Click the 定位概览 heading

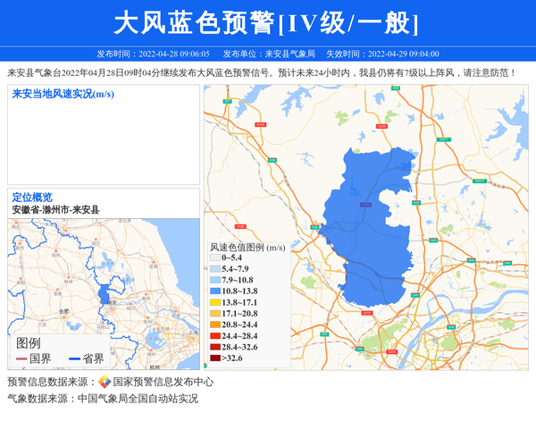click(32, 198)
